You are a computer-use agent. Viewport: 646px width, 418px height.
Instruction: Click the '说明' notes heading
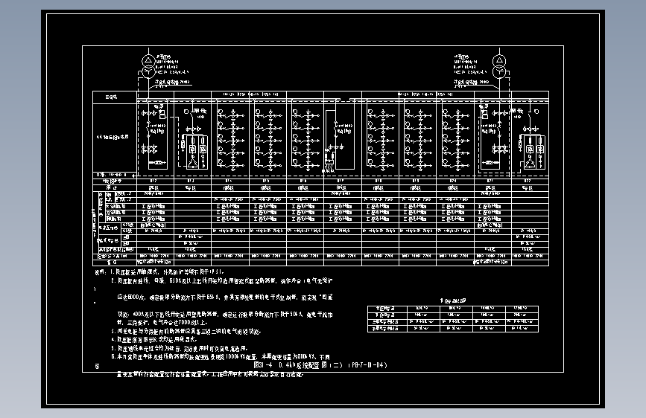click(100, 272)
